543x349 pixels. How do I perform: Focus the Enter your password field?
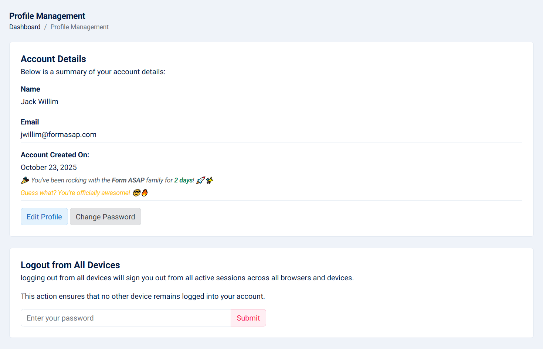(x=126, y=318)
